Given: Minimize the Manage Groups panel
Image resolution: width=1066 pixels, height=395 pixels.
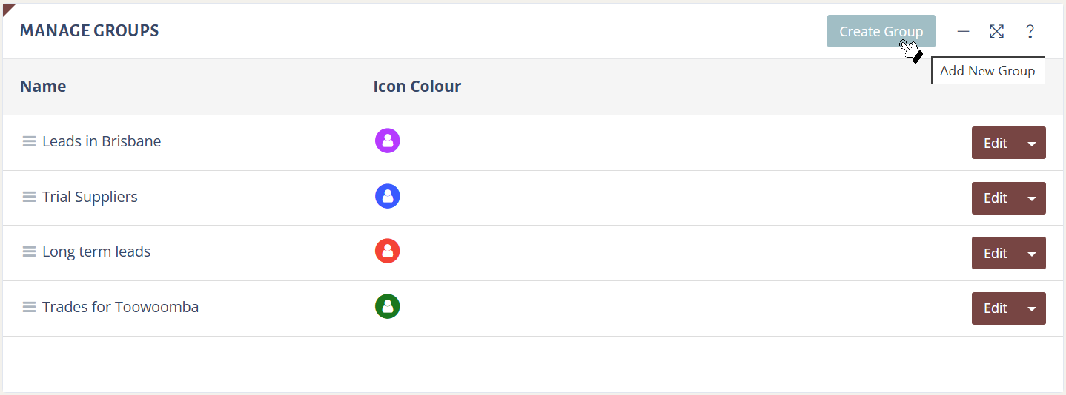Looking at the screenshot, I should pyautogui.click(x=963, y=31).
